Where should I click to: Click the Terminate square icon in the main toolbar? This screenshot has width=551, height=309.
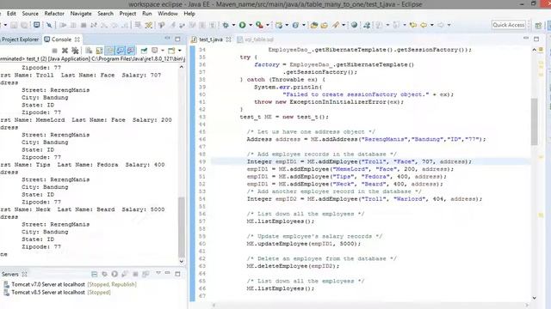tap(84, 25)
